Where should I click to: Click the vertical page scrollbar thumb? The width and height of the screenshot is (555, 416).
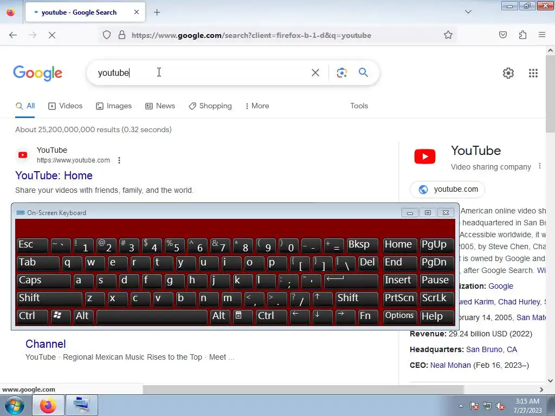(x=551, y=94)
